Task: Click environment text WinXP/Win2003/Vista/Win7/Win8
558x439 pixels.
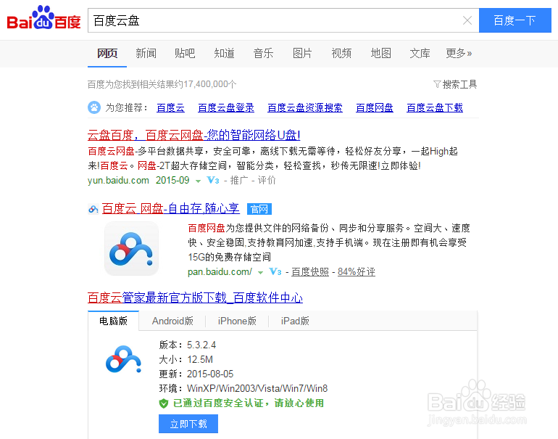Action: [257, 388]
